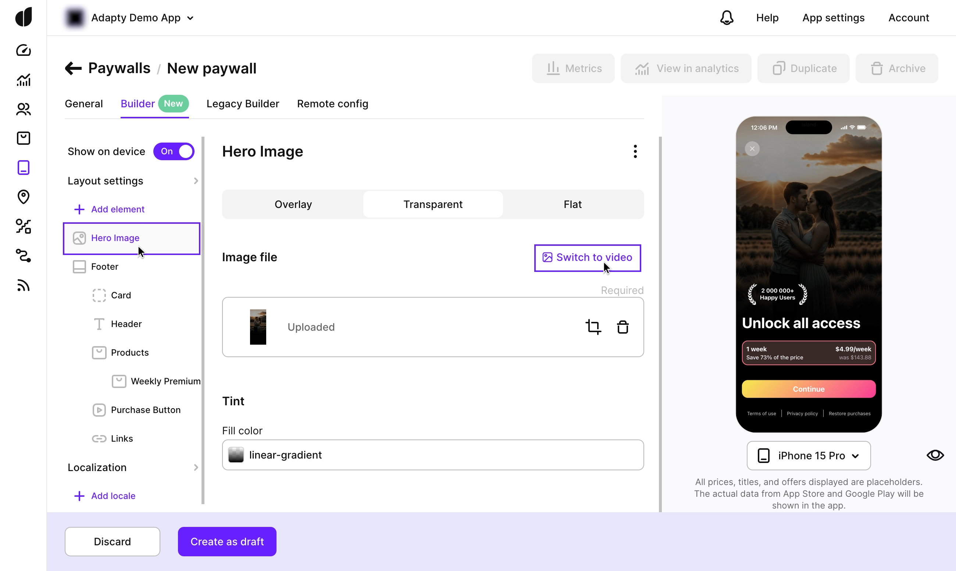This screenshot has width=956, height=571.
Task: Select the Transparent hero image style
Action: pyautogui.click(x=432, y=204)
